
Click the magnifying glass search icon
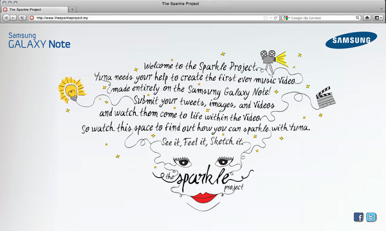(358, 18)
